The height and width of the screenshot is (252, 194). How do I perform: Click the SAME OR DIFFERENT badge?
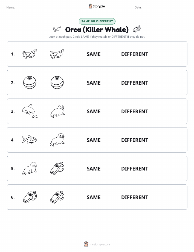[97, 21]
